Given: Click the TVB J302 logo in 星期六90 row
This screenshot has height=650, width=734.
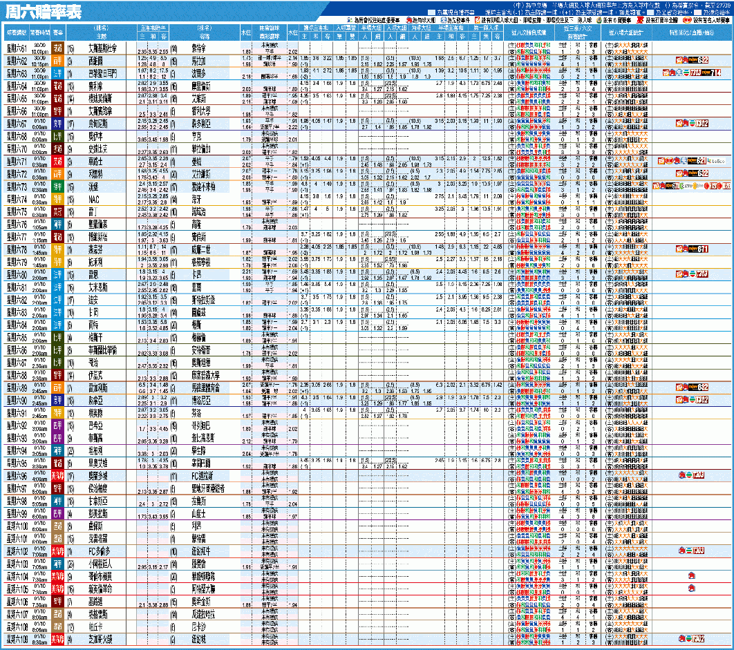Looking at the screenshot, I should coord(698,400).
